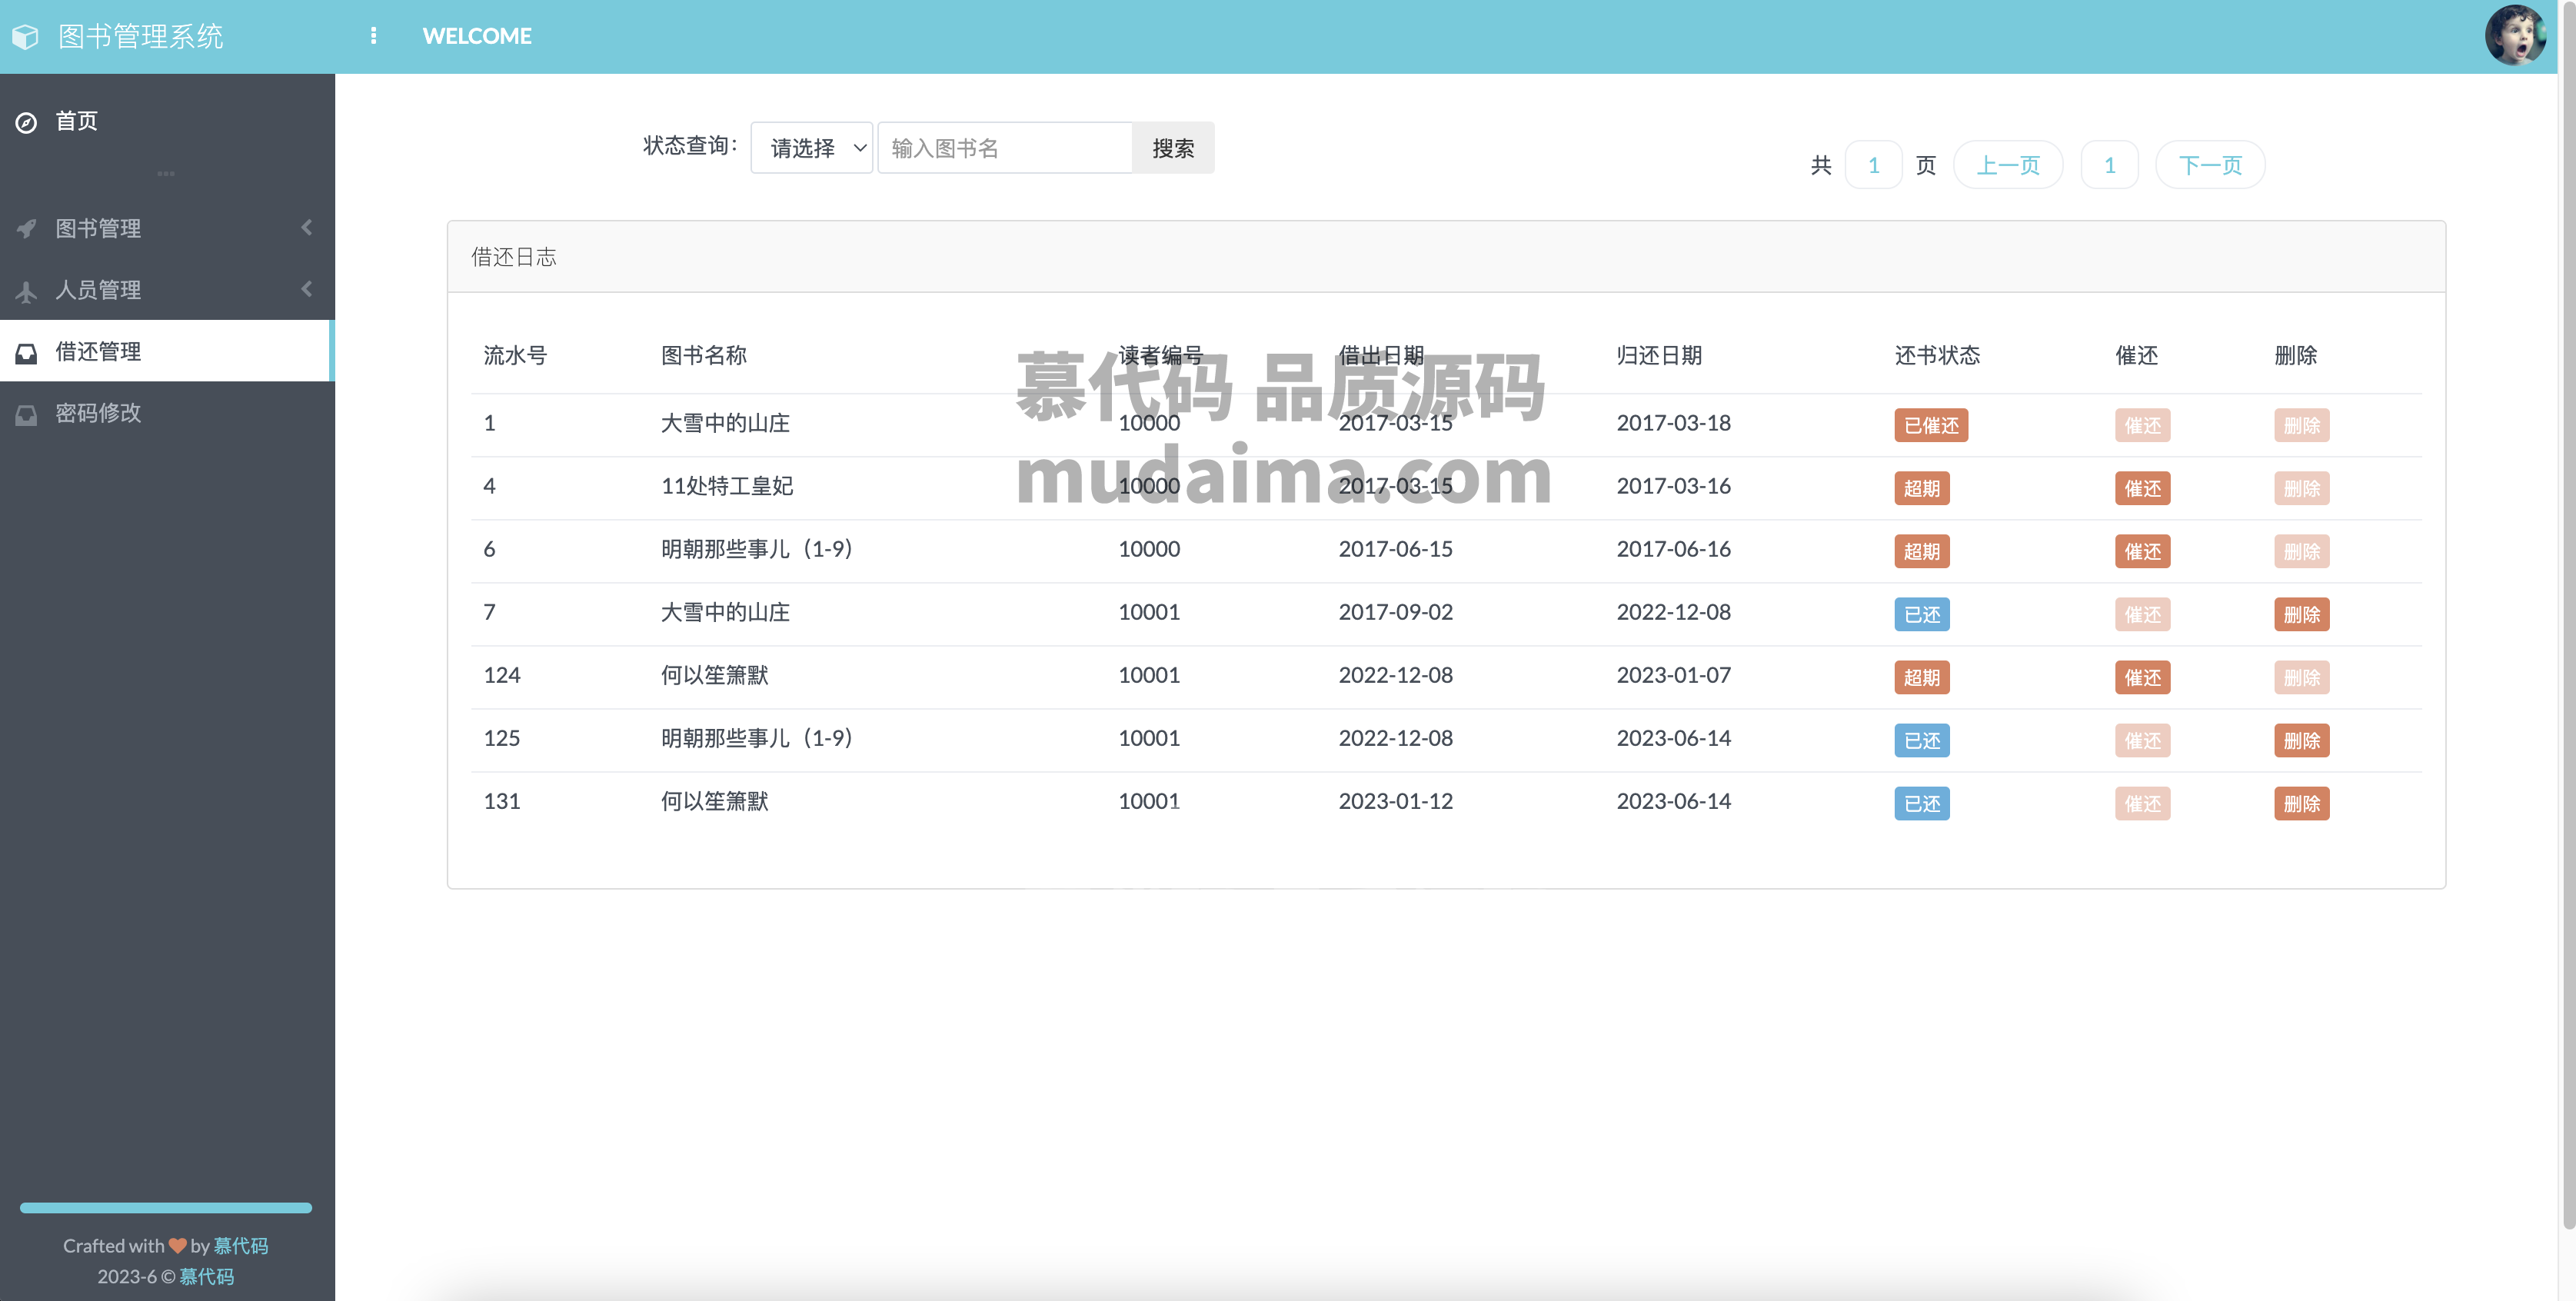
Task: Click 催还 for record 131
Action: (2142, 803)
